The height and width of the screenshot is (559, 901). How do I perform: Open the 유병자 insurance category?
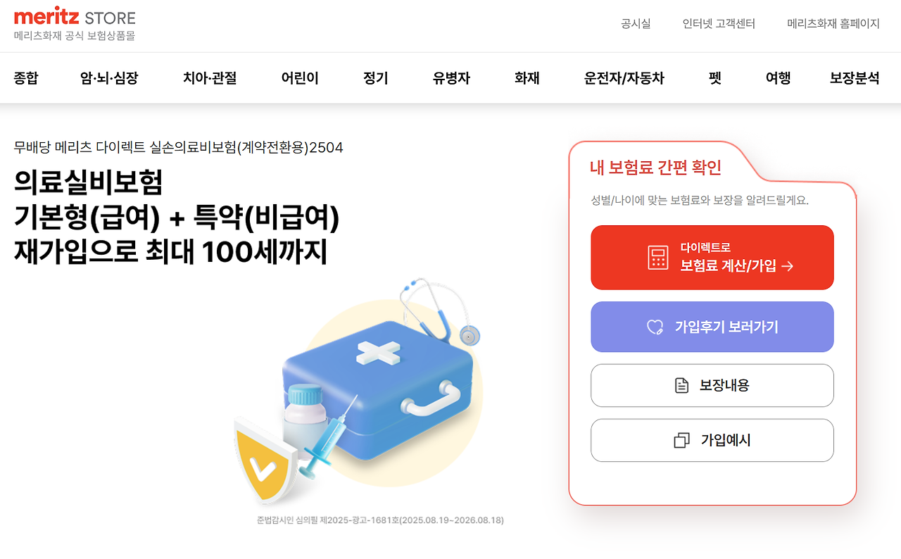(x=449, y=78)
